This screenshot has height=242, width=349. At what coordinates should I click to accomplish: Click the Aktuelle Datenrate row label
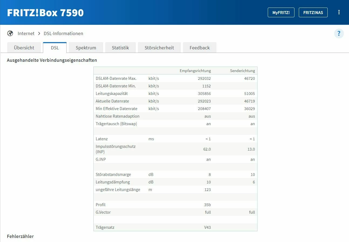[112, 101]
